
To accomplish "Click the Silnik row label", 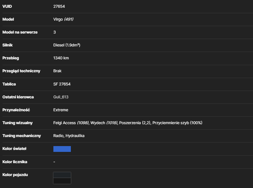I will pos(7,45).
